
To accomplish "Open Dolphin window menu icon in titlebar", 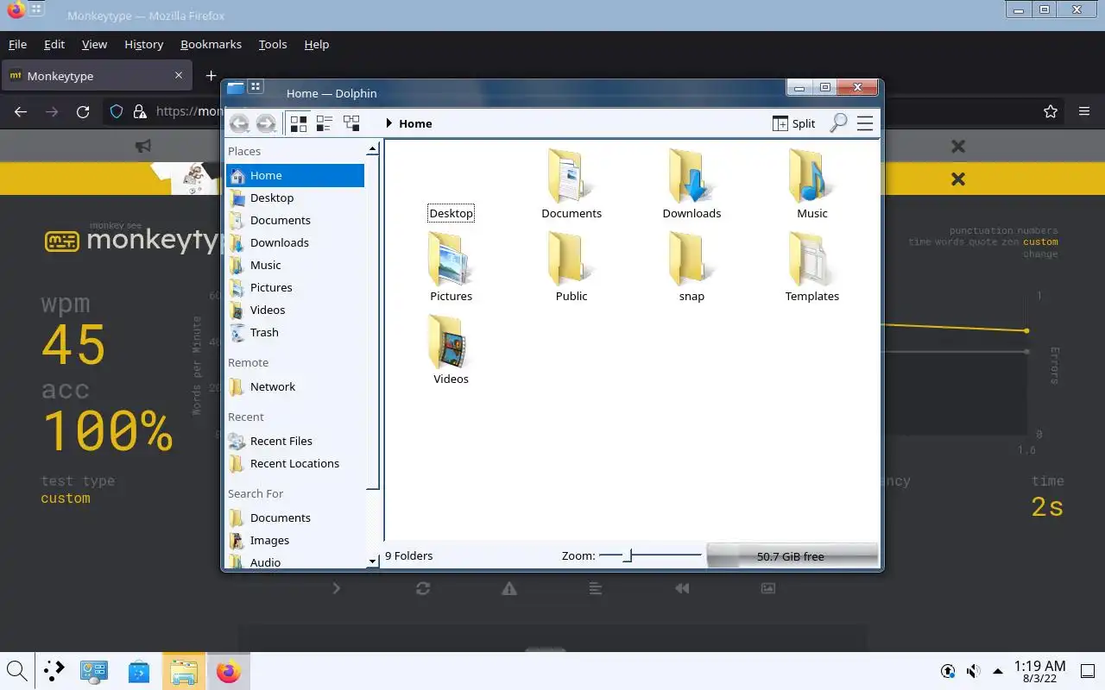I will [236, 87].
